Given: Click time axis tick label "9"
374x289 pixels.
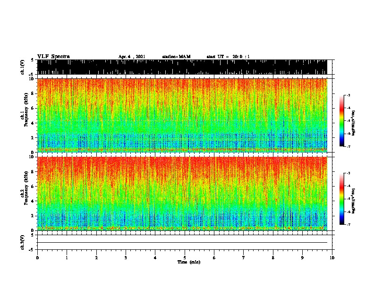Looking at the screenshot, I should point(302,257).
